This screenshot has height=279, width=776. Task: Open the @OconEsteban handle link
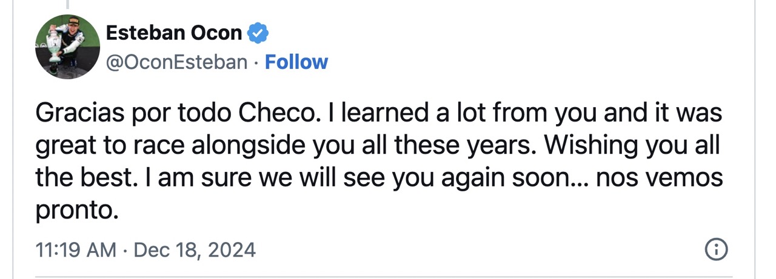(177, 62)
